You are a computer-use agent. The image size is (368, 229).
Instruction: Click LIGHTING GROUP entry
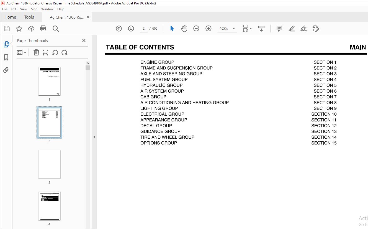159,108
